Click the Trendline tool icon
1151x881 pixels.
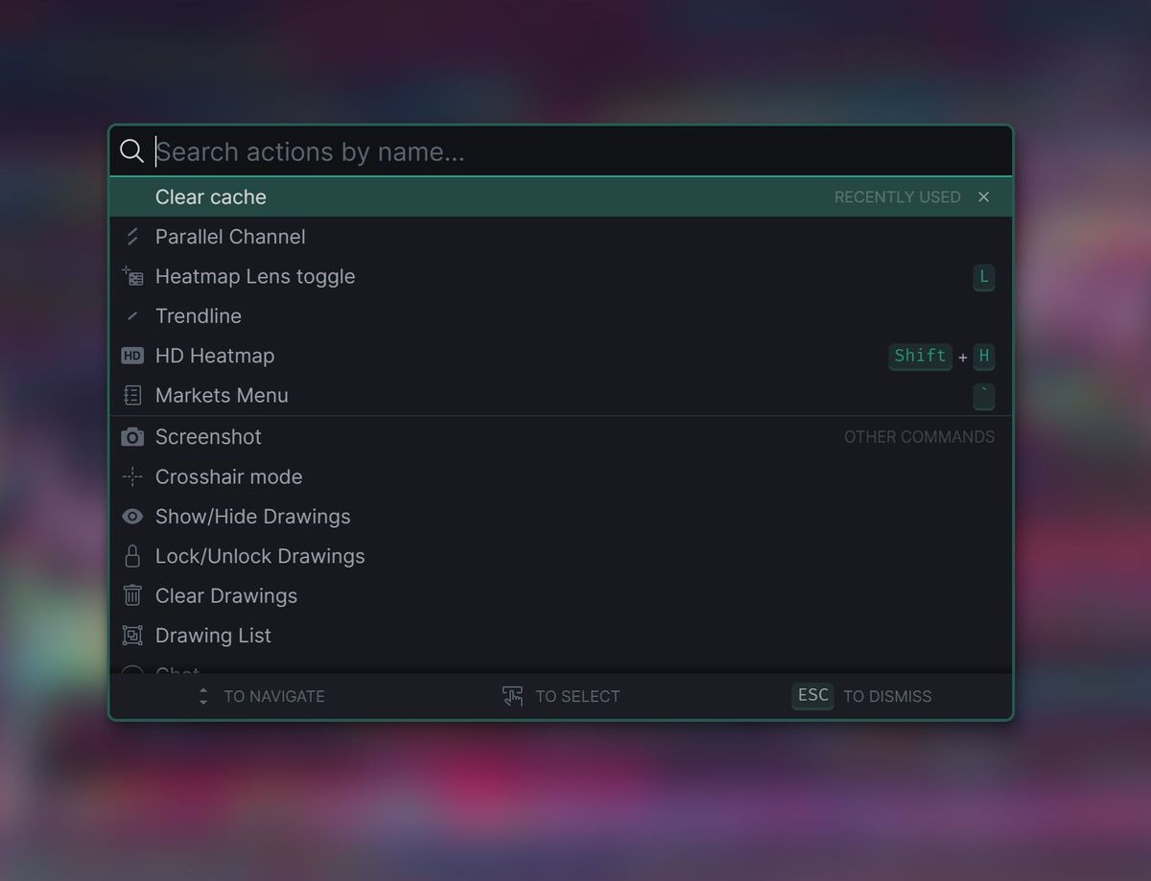point(132,316)
